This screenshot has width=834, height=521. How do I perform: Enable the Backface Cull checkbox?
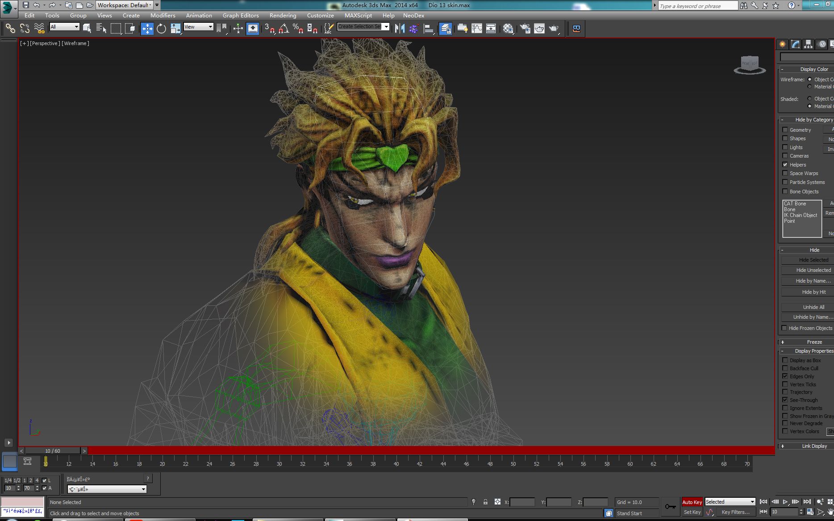tap(785, 368)
